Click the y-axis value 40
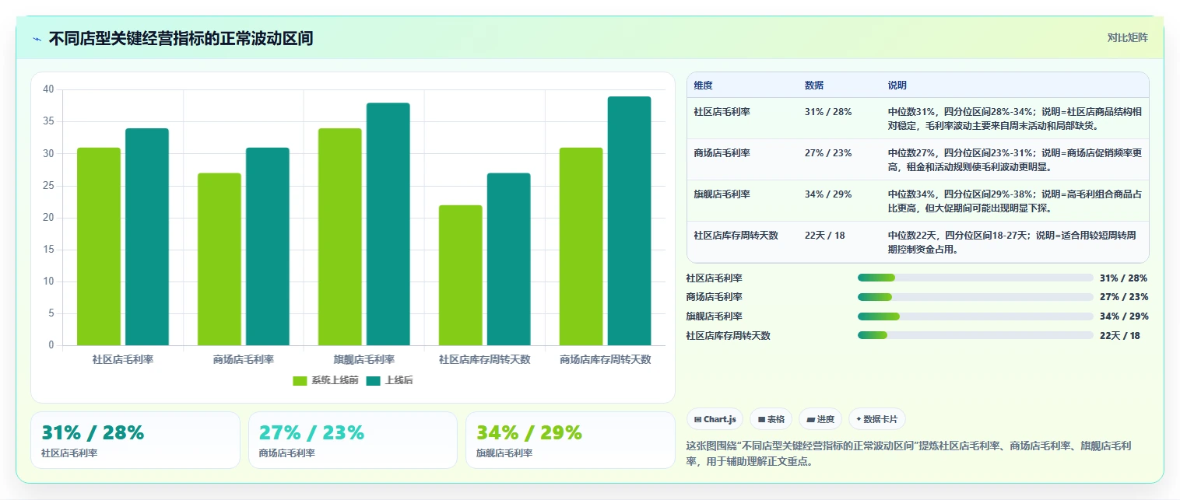This screenshot has height=500, width=1180. pyautogui.click(x=48, y=89)
